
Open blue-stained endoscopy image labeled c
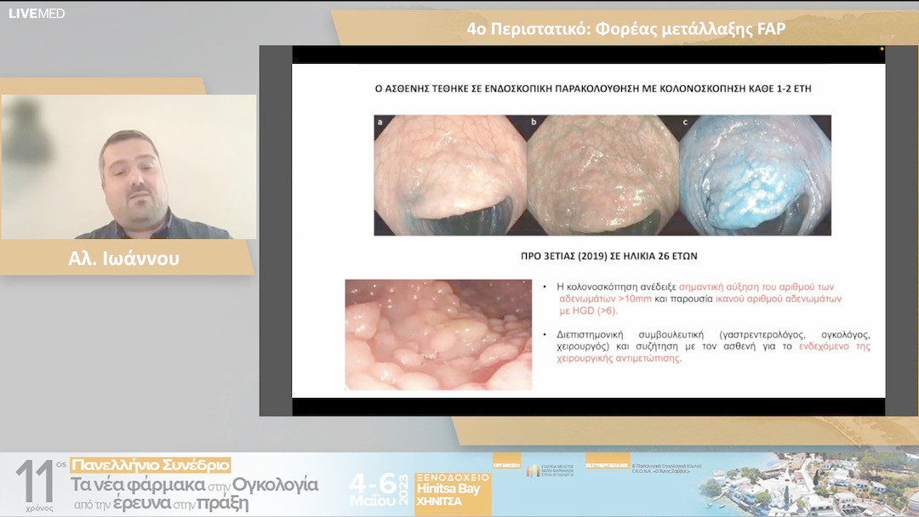point(754,174)
